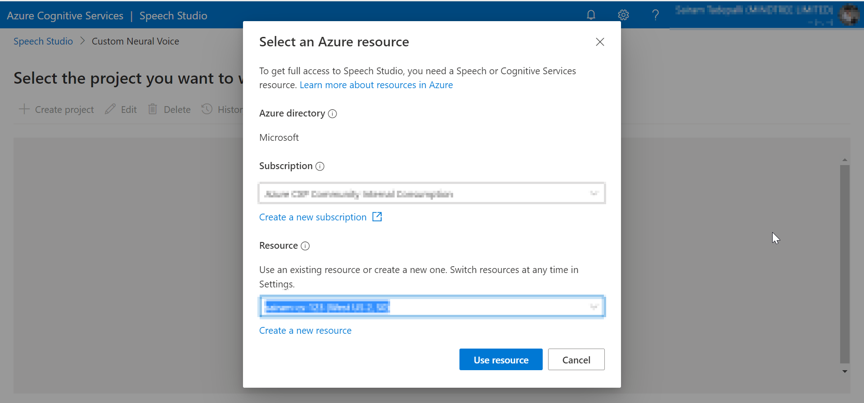Open the settings gear icon
The height and width of the screenshot is (403, 864).
point(623,15)
